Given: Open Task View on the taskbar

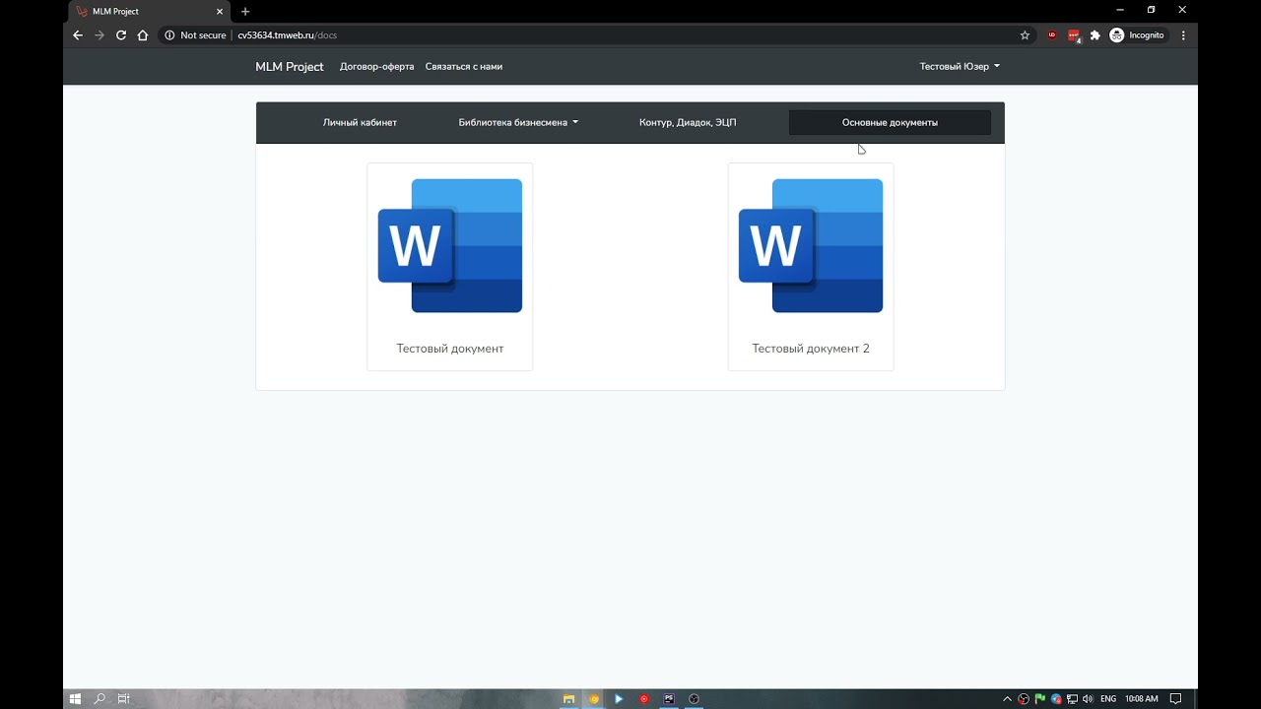Looking at the screenshot, I should click(124, 699).
